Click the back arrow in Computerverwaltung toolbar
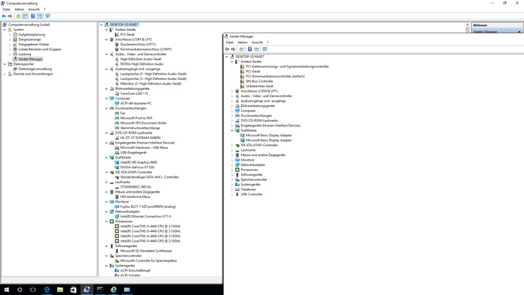 tap(4, 16)
